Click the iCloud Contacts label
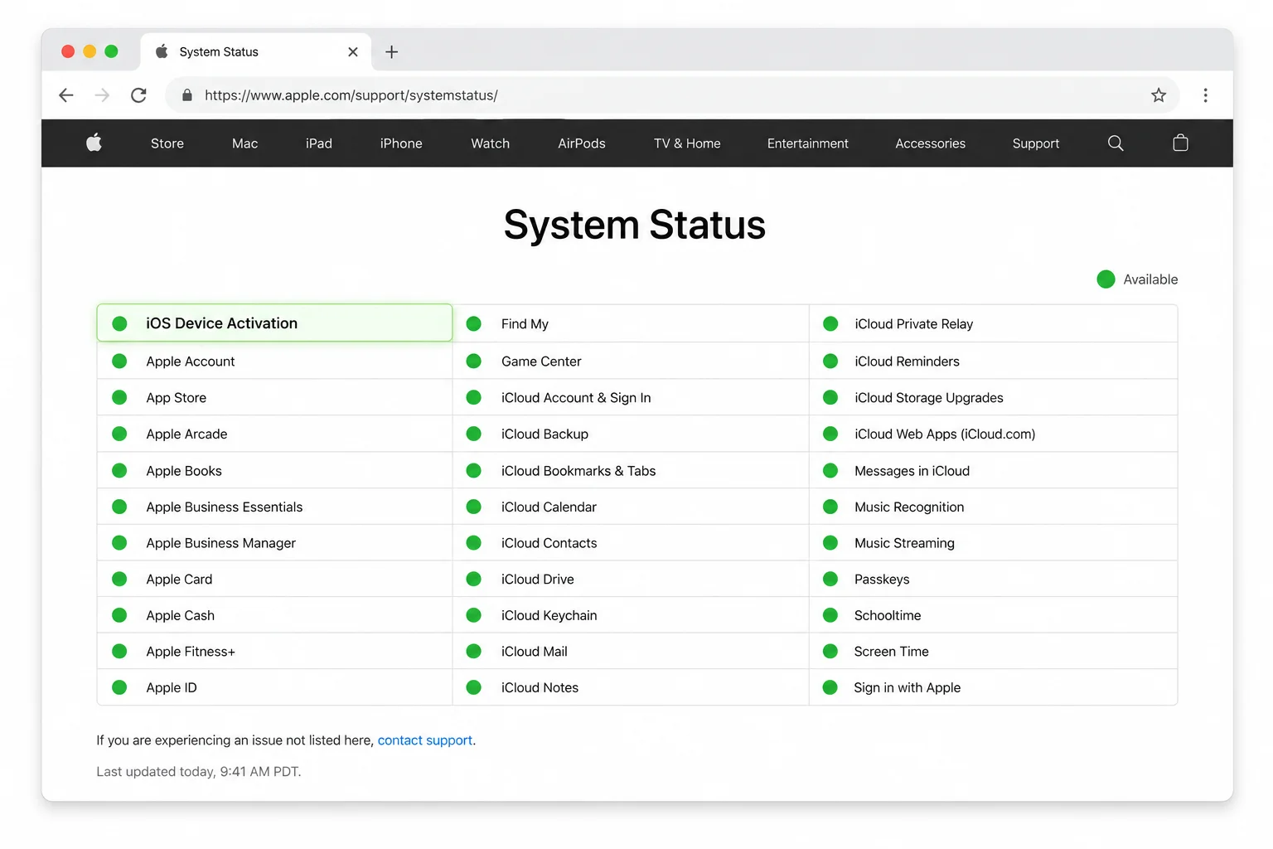The height and width of the screenshot is (849, 1273). pyautogui.click(x=549, y=543)
